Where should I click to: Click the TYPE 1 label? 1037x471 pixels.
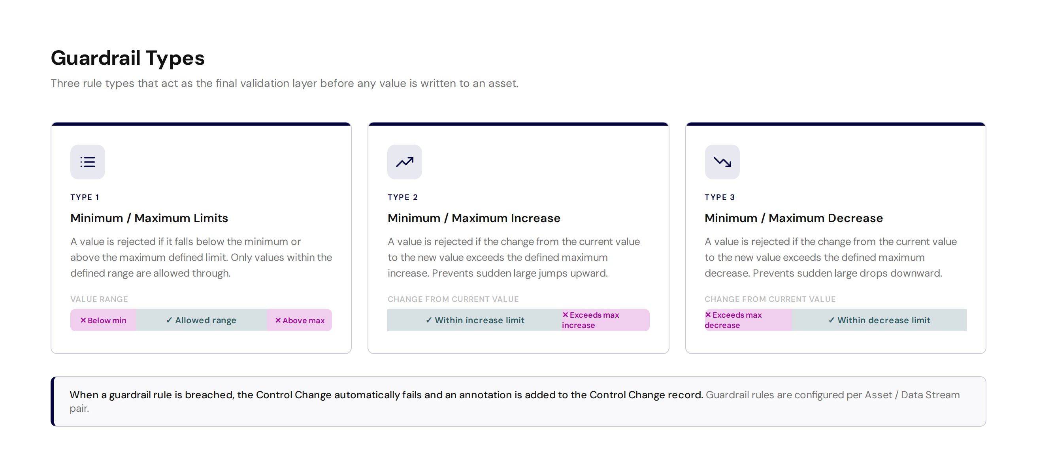pos(85,197)
